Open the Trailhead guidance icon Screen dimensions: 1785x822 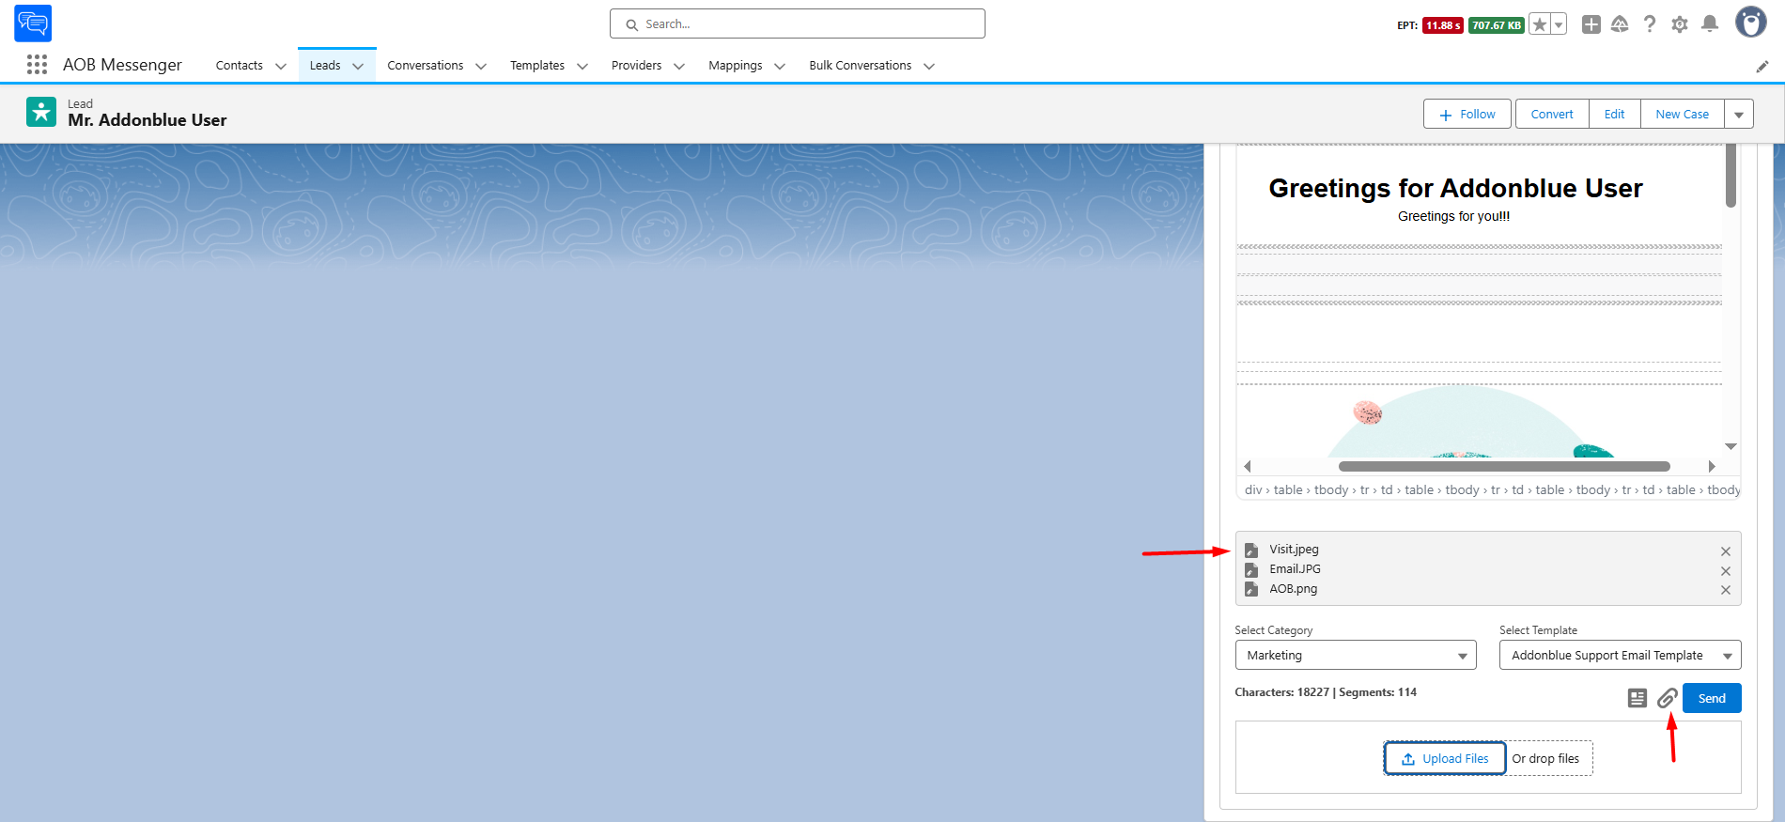[x=1620, y=24]
